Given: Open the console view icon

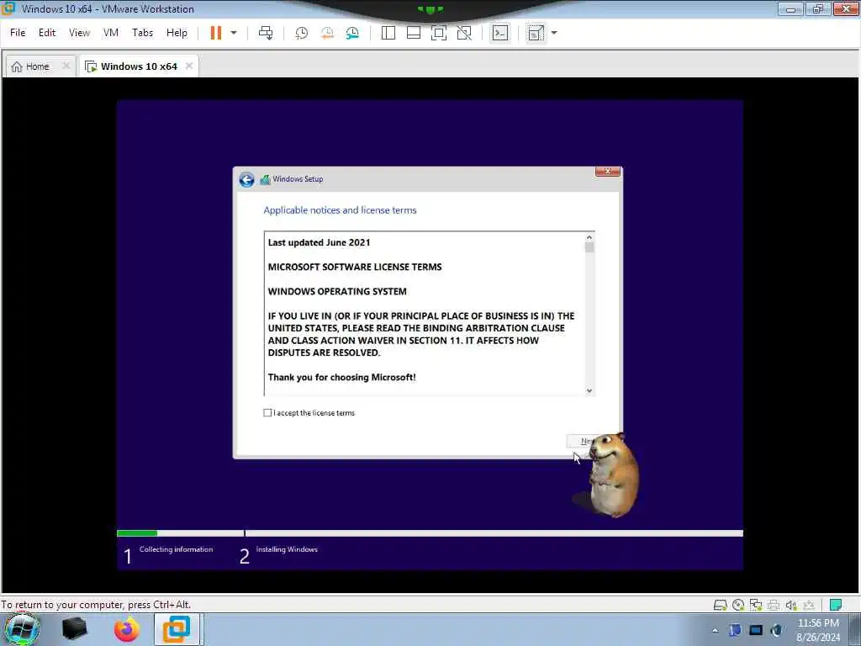Looking at the screenshot, I should click(x=499, y=33).
